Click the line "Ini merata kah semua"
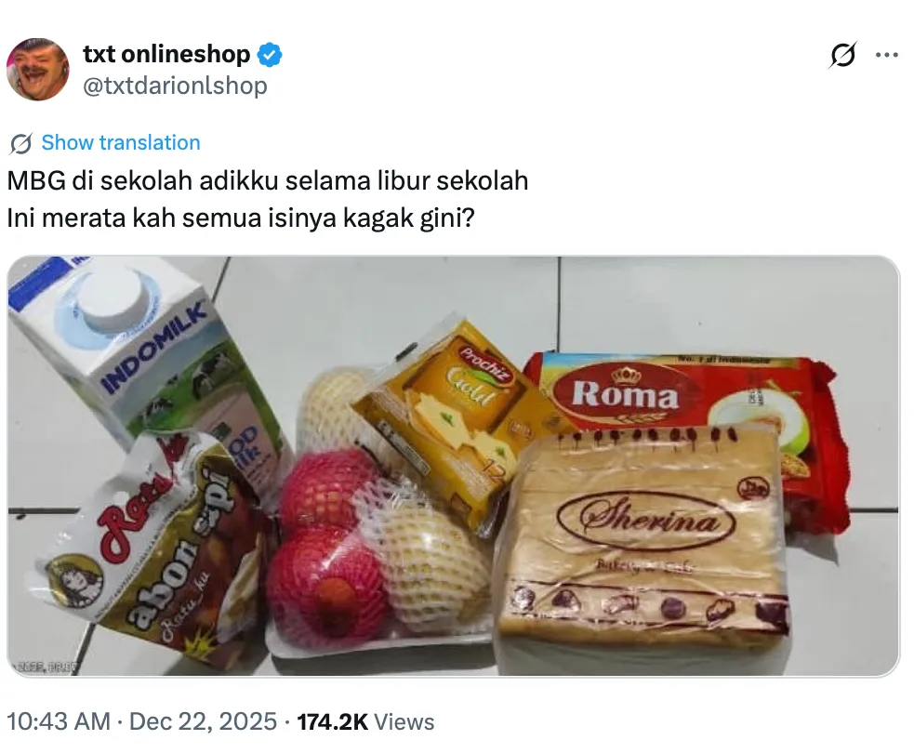This screenshot has height=753, width=914. point(241,218)
